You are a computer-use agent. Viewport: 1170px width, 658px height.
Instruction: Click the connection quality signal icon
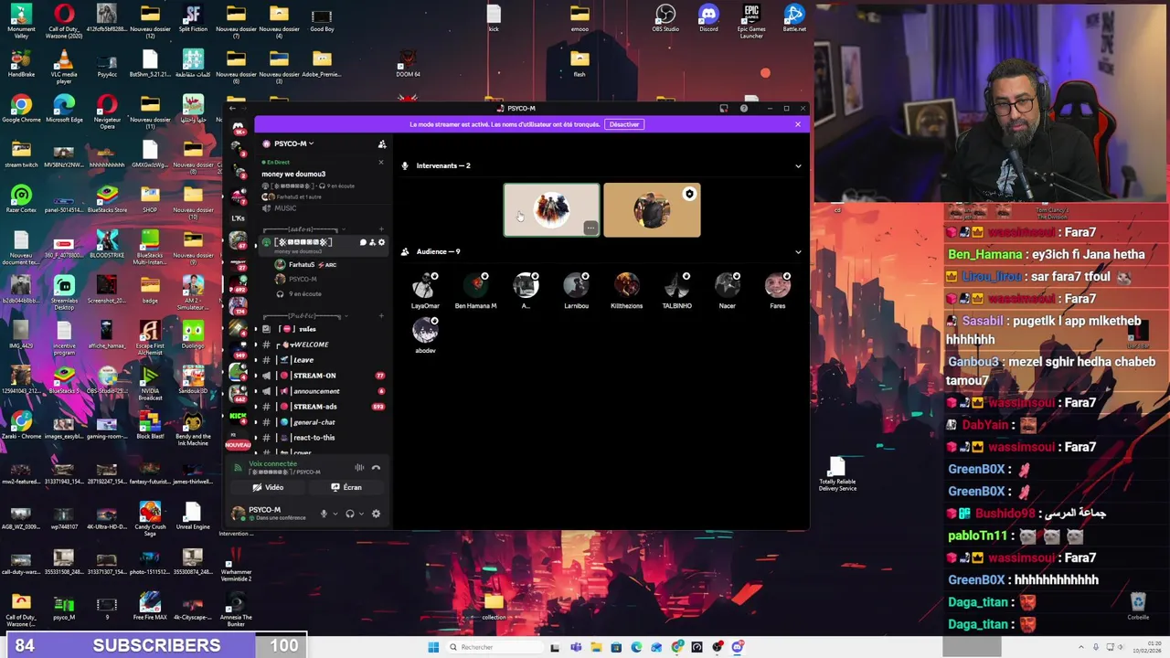point(238,468)
